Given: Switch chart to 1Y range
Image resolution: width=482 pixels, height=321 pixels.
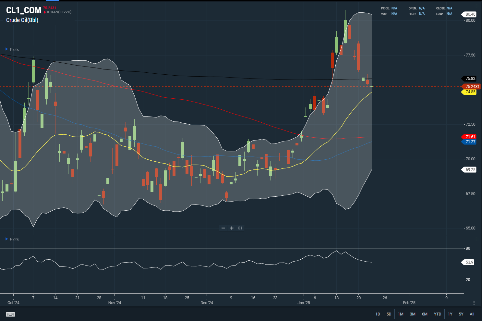Looking at the screenshot, I should point(450,314).
